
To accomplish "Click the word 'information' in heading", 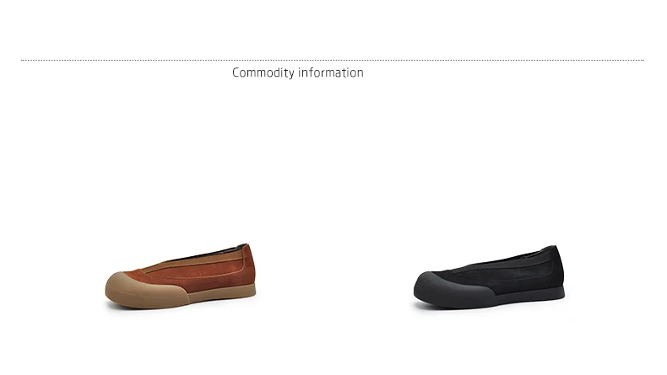I will click(331, 72).
